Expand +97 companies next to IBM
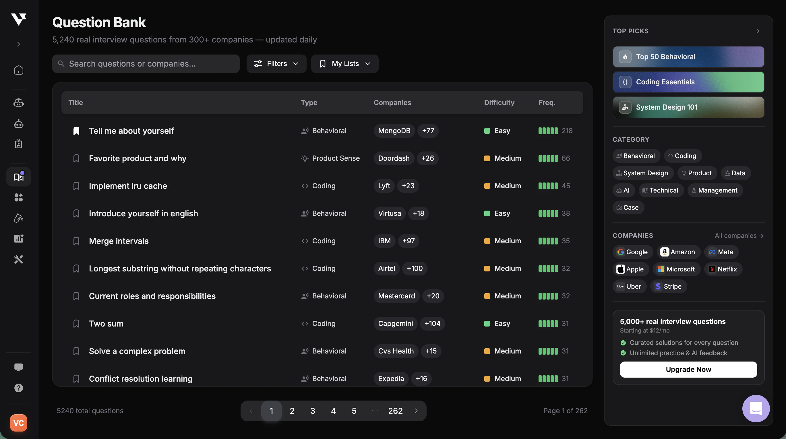This screenshot has height=439, width=786. pyautogui.click(x=409, y=241)
